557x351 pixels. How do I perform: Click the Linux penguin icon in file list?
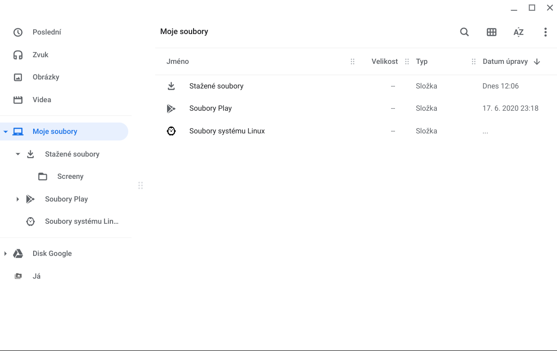171,131
